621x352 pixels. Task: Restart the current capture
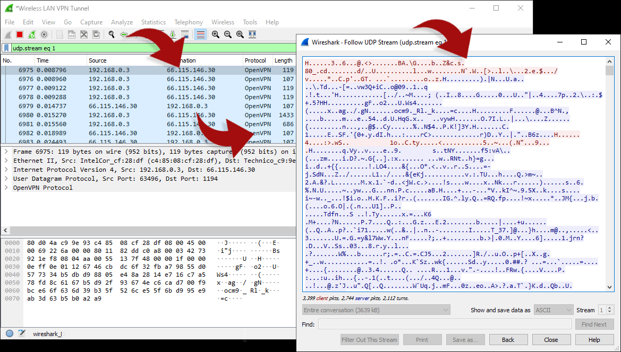32,35
